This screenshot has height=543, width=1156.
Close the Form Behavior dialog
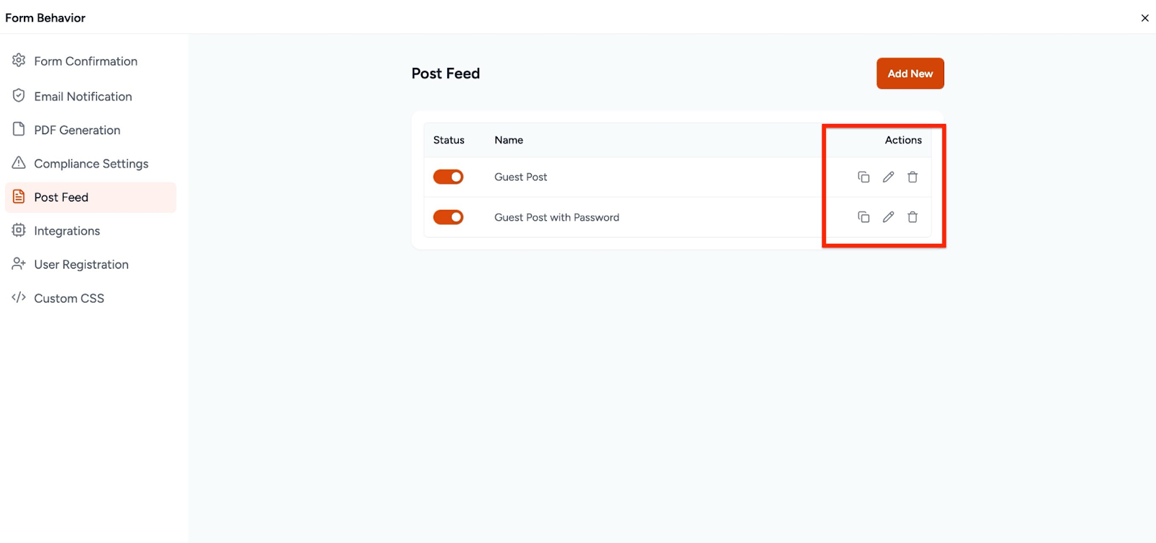tap(1145, 17)
